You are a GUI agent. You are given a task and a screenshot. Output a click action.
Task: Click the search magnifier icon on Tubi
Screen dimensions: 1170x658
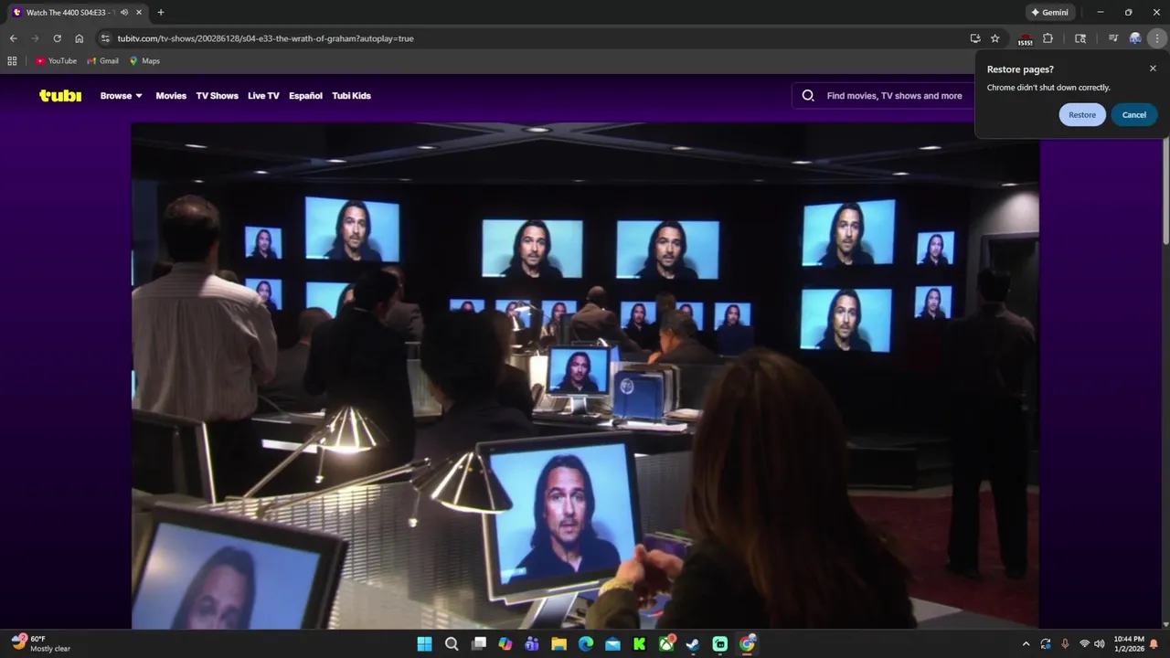tap(808, 95)
